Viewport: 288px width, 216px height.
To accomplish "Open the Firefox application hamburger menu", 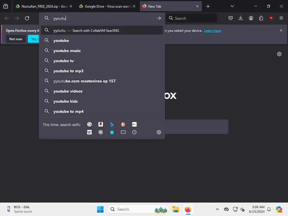I will pos(281,18).
